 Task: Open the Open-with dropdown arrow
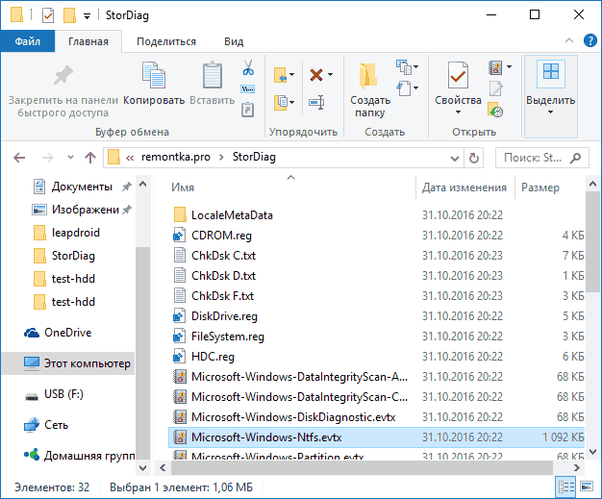click(509, 66)
